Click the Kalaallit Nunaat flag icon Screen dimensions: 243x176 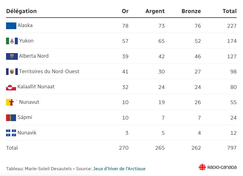point(11,87)
